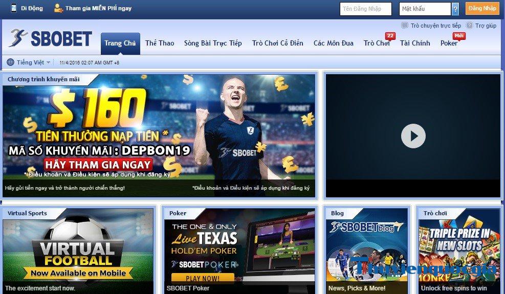Click 'Hãy gửi tiền ngay' promotion caption
Screen dimensions: 505x294
65,188
